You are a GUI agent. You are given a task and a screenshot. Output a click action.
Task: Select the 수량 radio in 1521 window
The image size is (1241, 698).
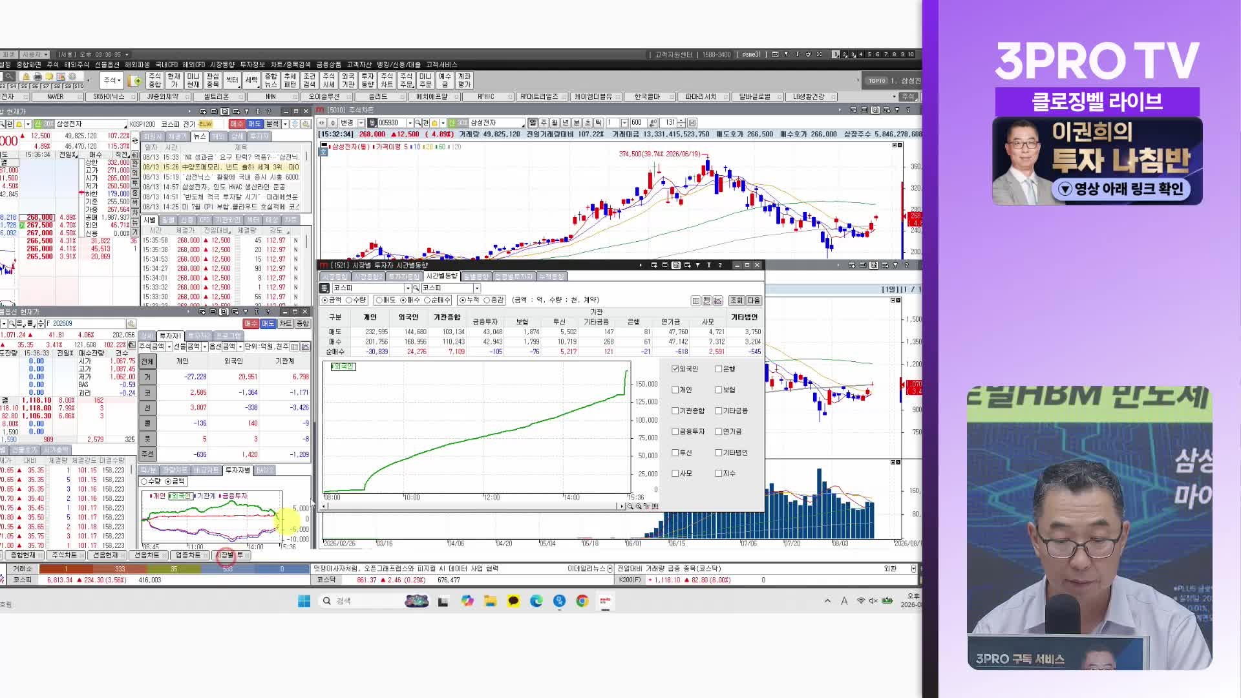pos(349,301)
